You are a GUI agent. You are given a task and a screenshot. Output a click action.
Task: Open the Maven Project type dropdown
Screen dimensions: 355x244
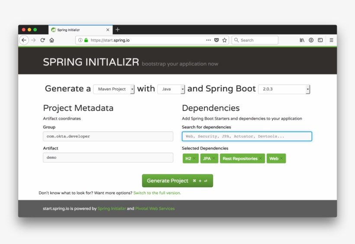click(114, 89)
